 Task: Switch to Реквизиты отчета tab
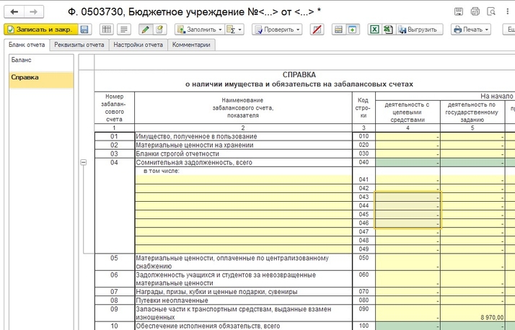coord(79,45)
